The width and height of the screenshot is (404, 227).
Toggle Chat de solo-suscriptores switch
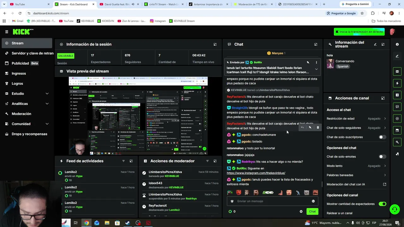click(382, 137)
